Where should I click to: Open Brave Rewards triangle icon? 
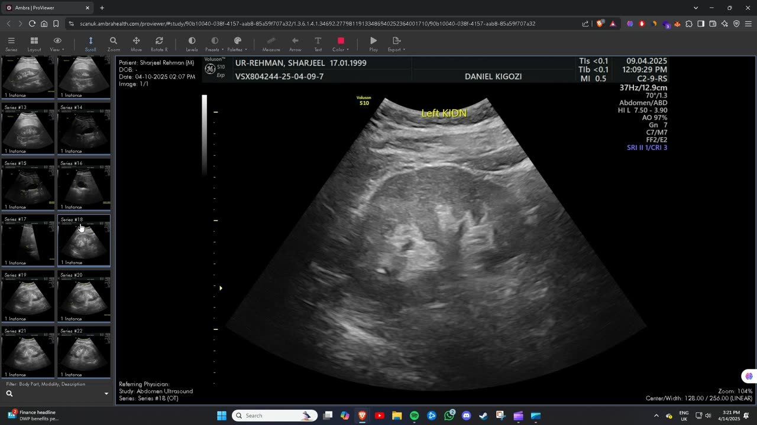[613, 24]
